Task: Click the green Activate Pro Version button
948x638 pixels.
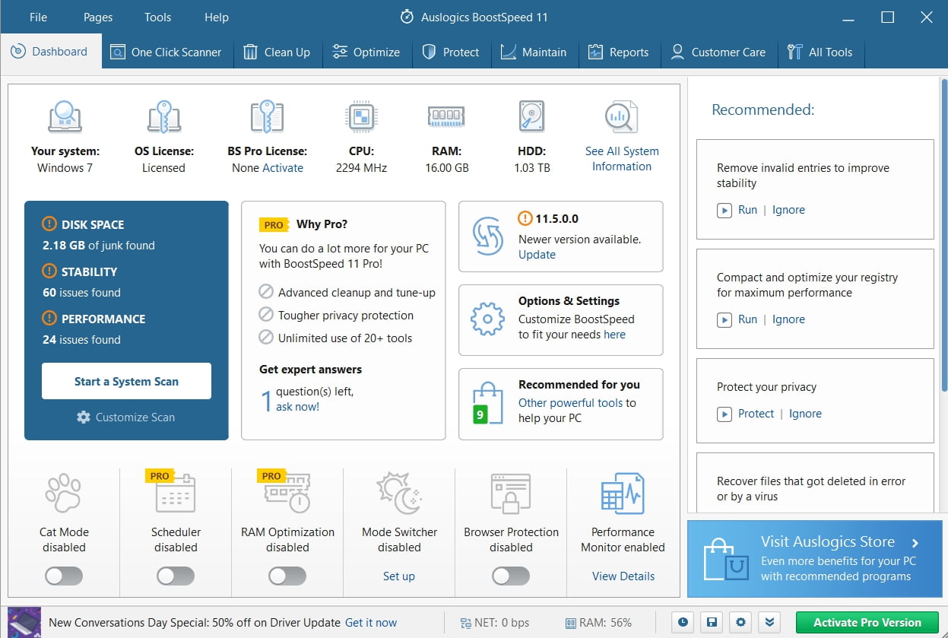Action: tap(867, 622)
